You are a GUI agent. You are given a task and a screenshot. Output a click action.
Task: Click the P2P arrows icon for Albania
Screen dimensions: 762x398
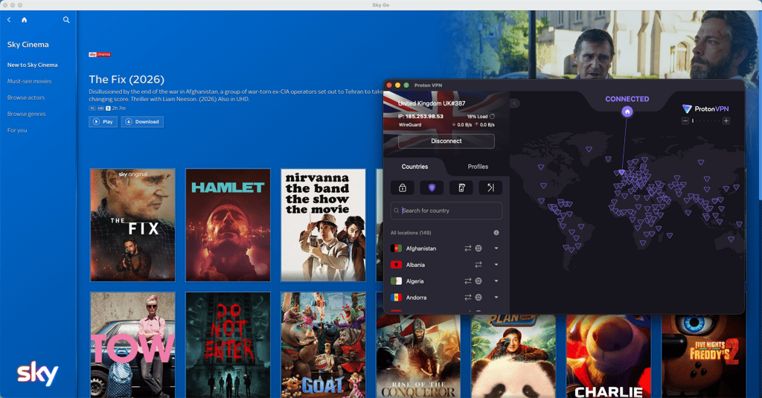click(x=478, y=265)
